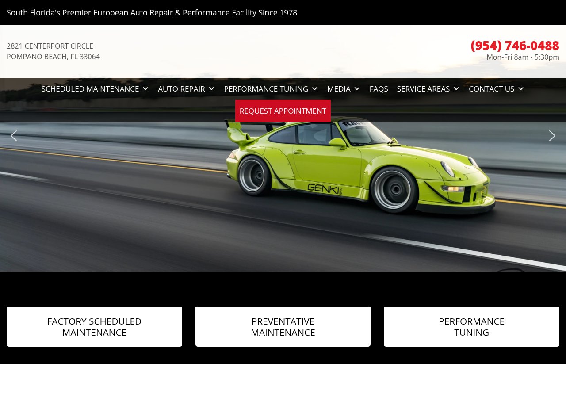The height and width of the screenshot is (398, 566).
Task: Select the FAQS menu item
Action: point(379,88)
